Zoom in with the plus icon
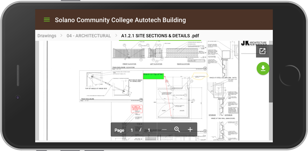The image size is (308, 151). (190, 129)
